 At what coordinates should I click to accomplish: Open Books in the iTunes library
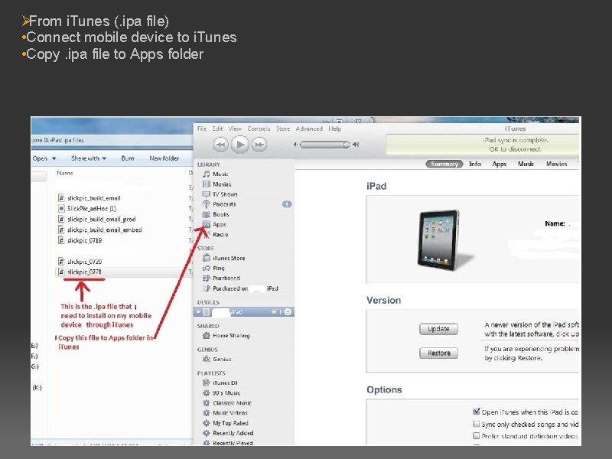coord(220,214)
